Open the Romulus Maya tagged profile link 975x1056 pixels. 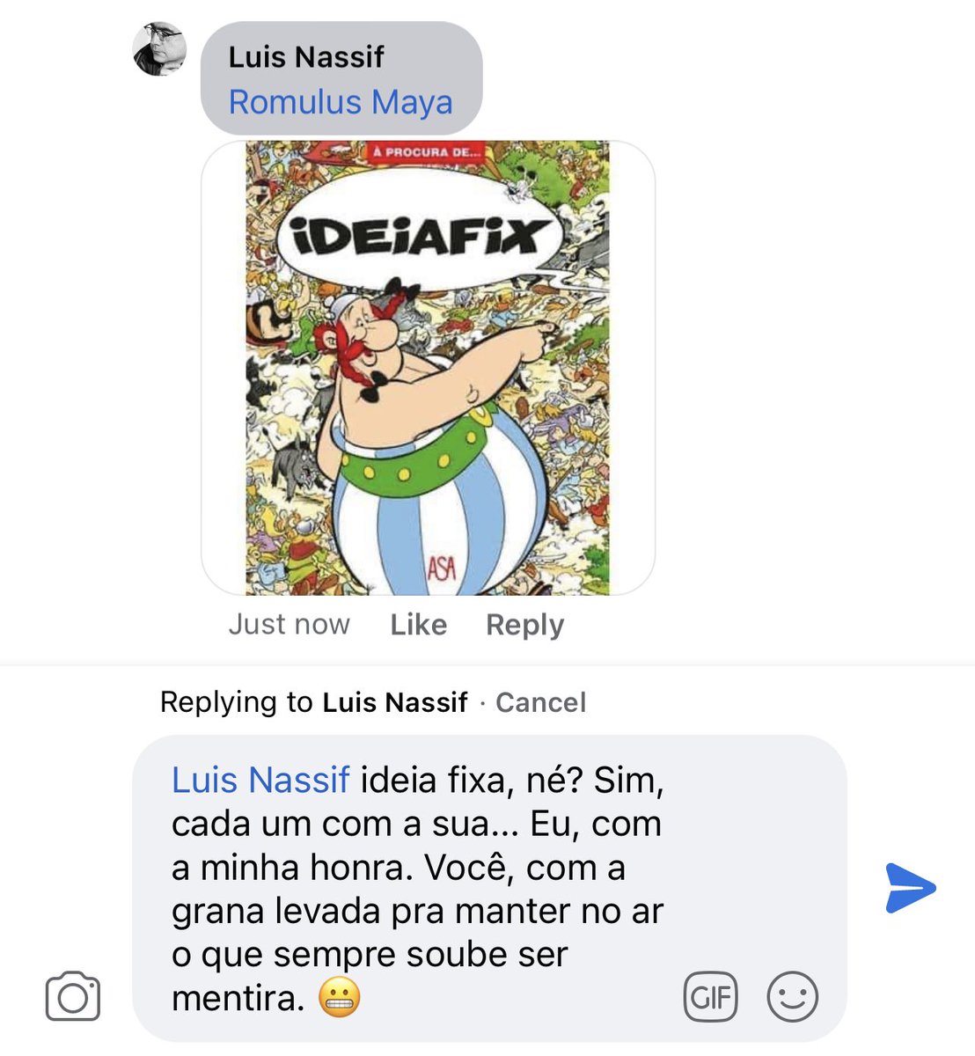point(341,103)
